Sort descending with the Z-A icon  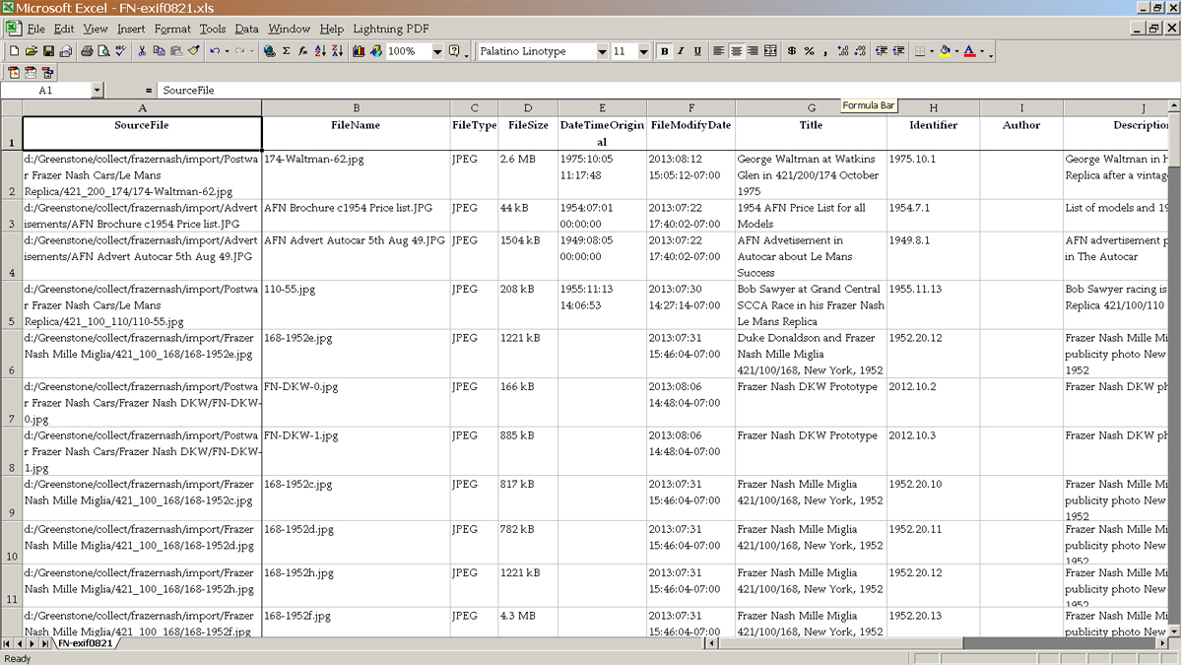tap(337, 51)
